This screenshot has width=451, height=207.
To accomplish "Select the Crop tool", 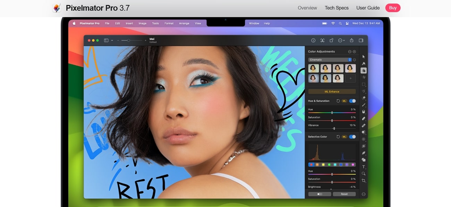I will pyautogui.click(x=364, y=181).
